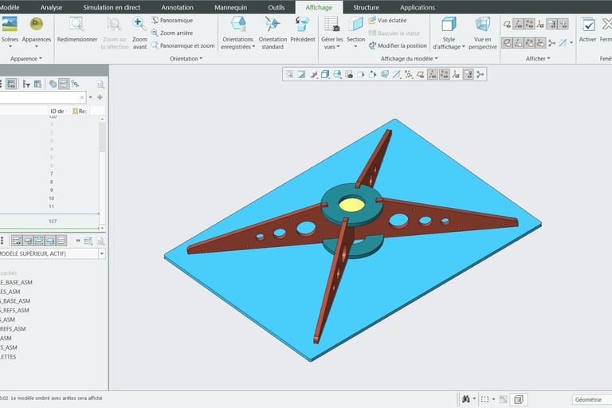Apply Orientation standard view

coord(273,33)
